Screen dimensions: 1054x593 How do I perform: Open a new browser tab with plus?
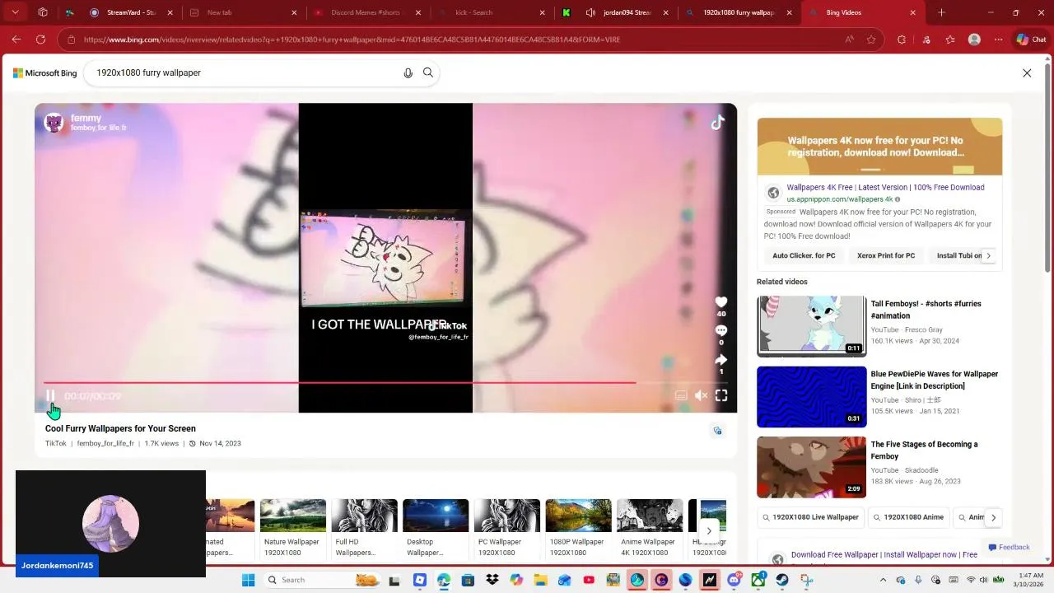tap(941, 12)
